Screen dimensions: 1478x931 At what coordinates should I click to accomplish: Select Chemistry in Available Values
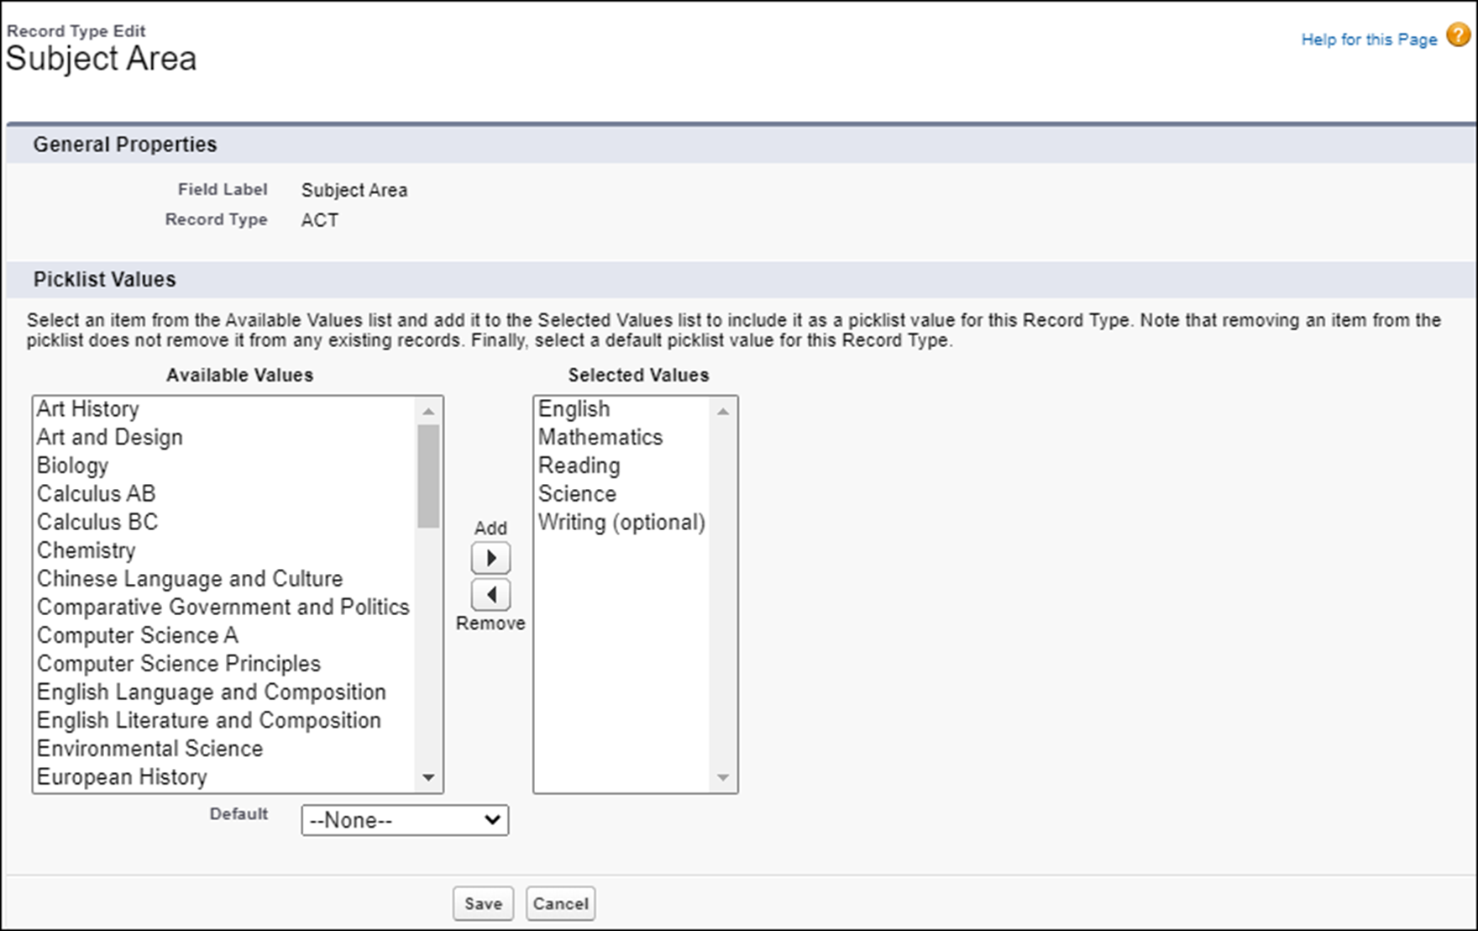(x=225, y=550)
